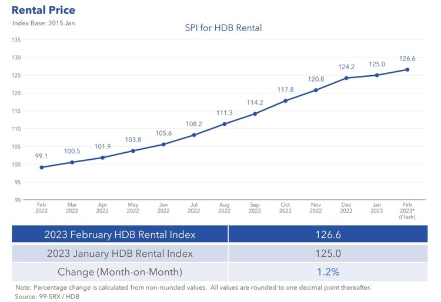Click the 1.2% change value
The width and height of the screenshot is (441, 302).
coord(328,272)
